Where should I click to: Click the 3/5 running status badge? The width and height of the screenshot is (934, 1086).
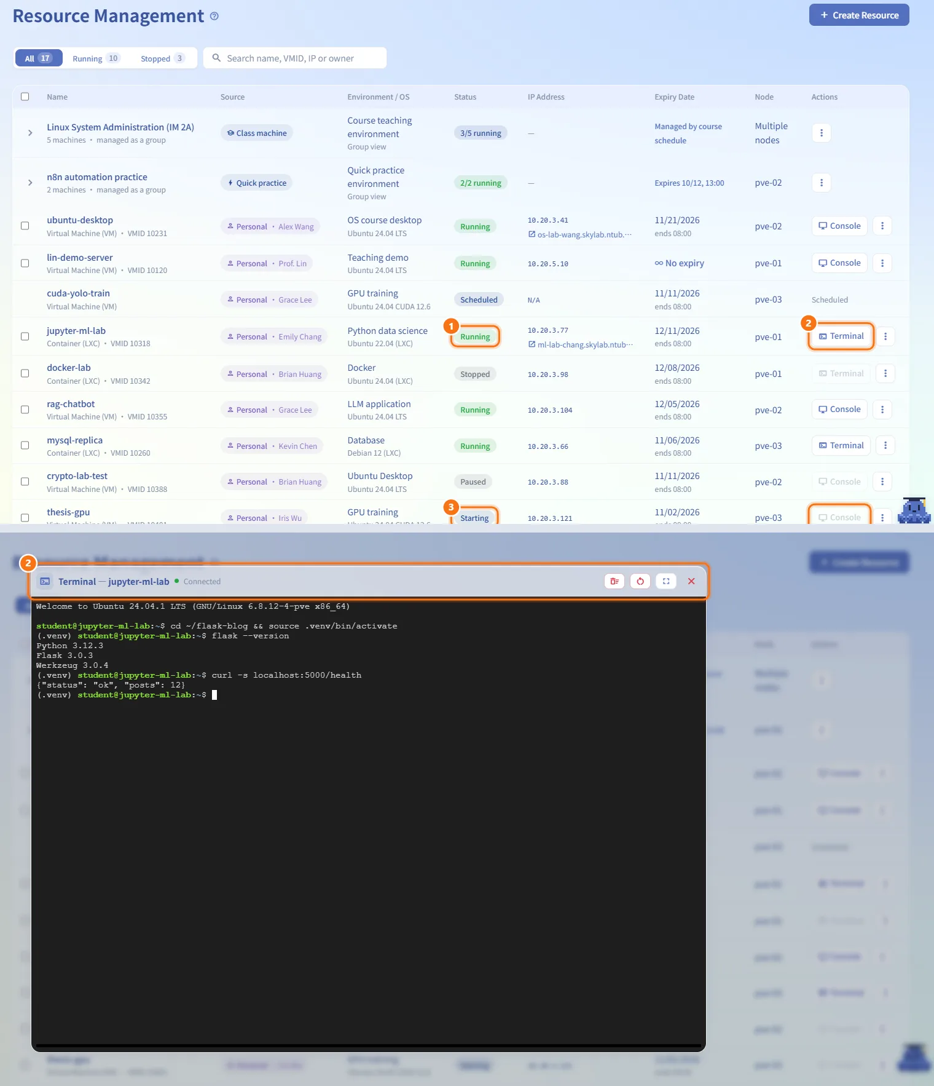pos(481,133)
